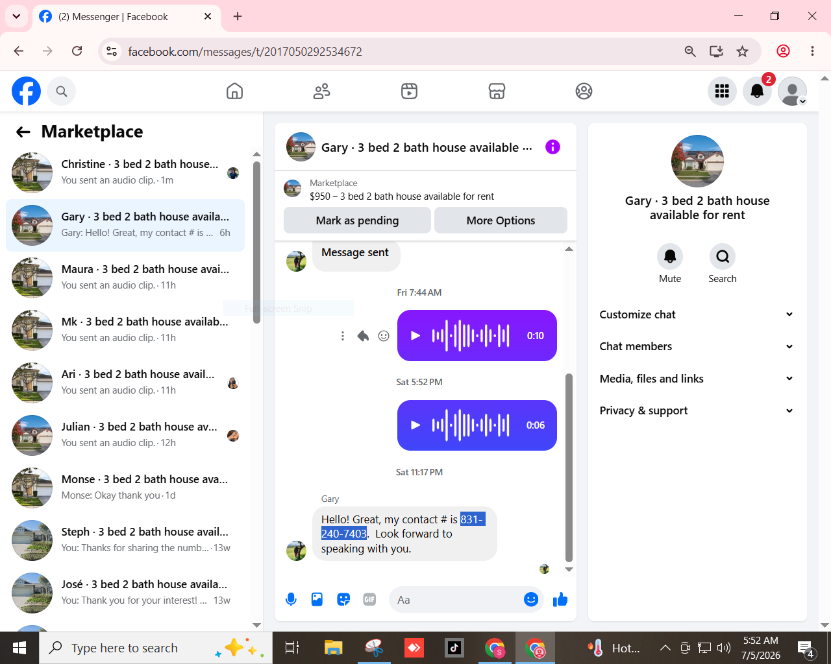The width and height of the screenshot is (831, 664).
Task: Reply to the 0:10 audio clip
Action: click(363, 336)
